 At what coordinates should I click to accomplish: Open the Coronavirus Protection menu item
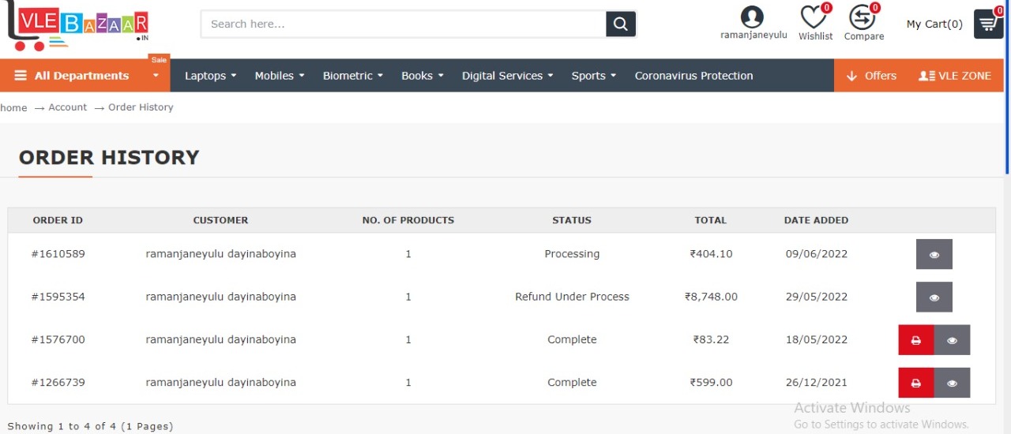(x=693, y=76)
